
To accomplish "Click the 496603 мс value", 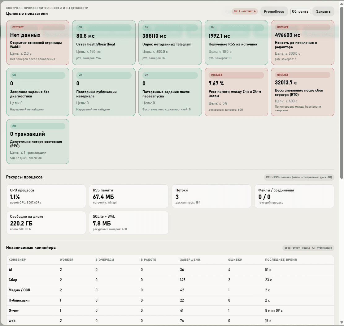I will [287, 35].
